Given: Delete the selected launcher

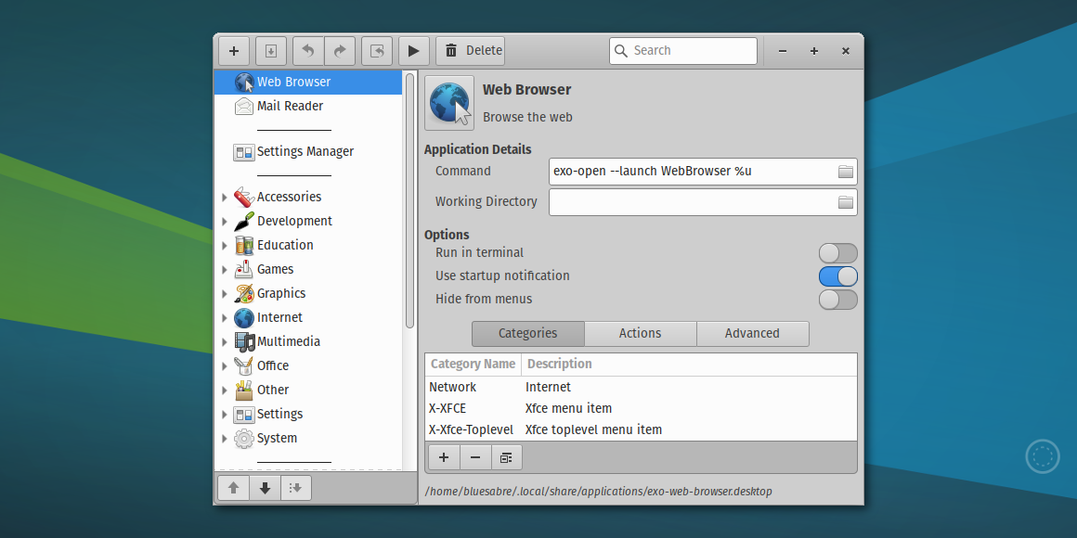Looking at the screenshot, I should (x=470, y=51).
